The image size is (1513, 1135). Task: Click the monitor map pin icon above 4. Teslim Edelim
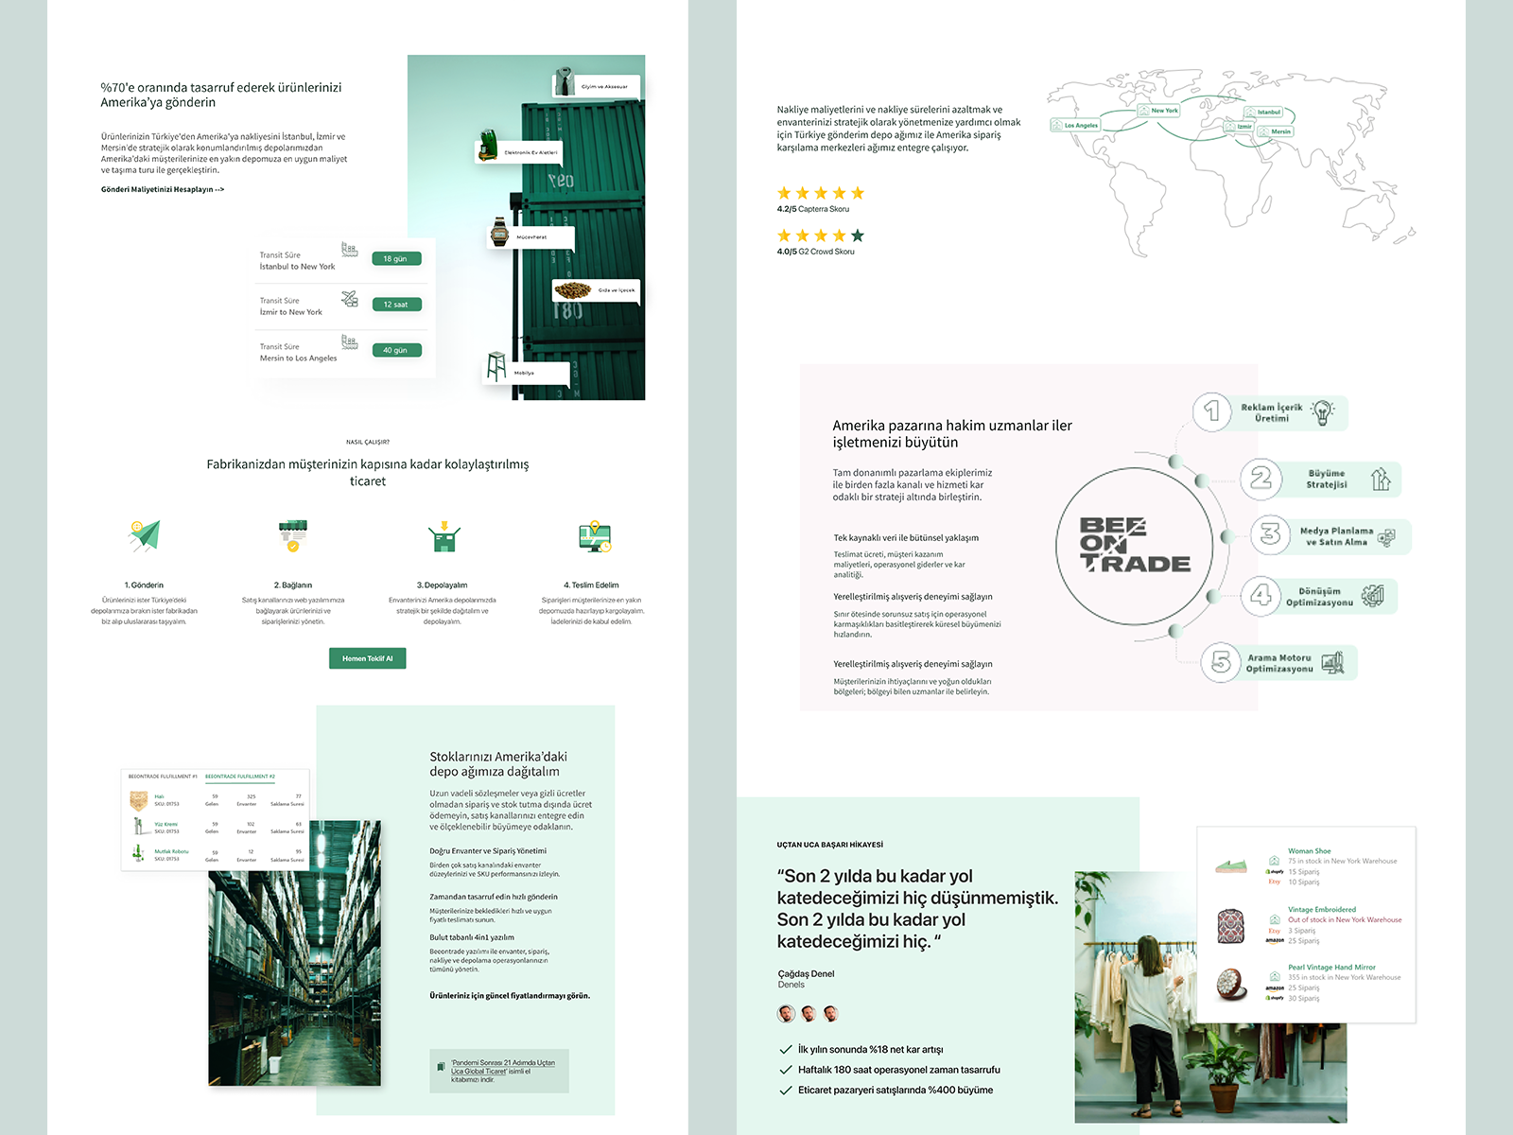click(595, 535)
